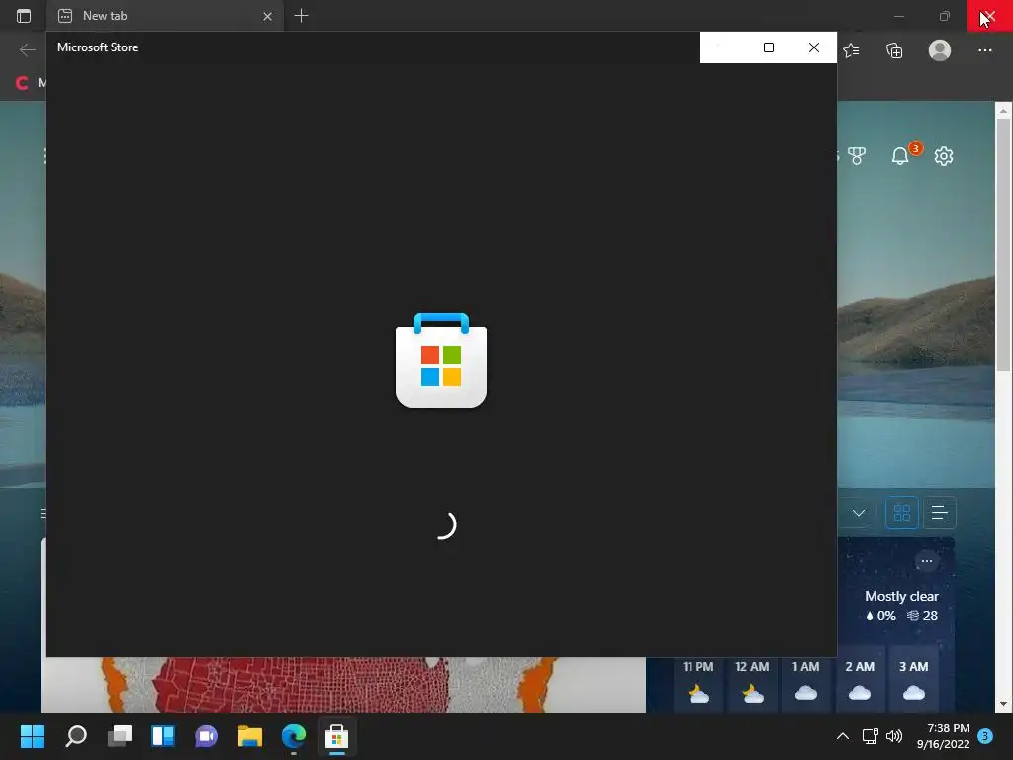
Task: Open Task View on taskbar
Action: (120, 736)
